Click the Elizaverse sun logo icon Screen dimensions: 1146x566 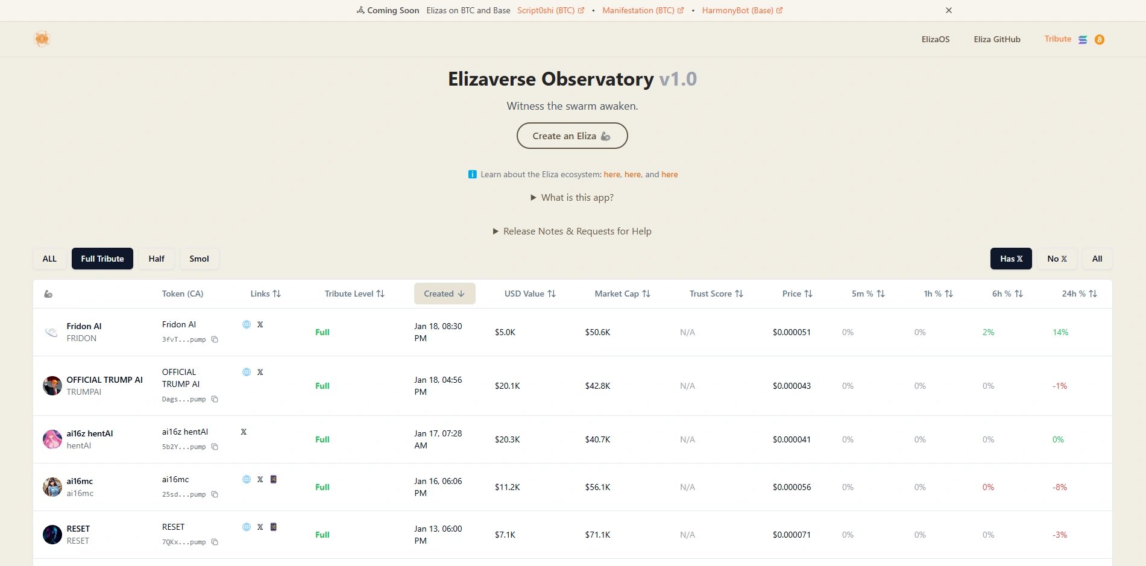[x=42, y=39]
